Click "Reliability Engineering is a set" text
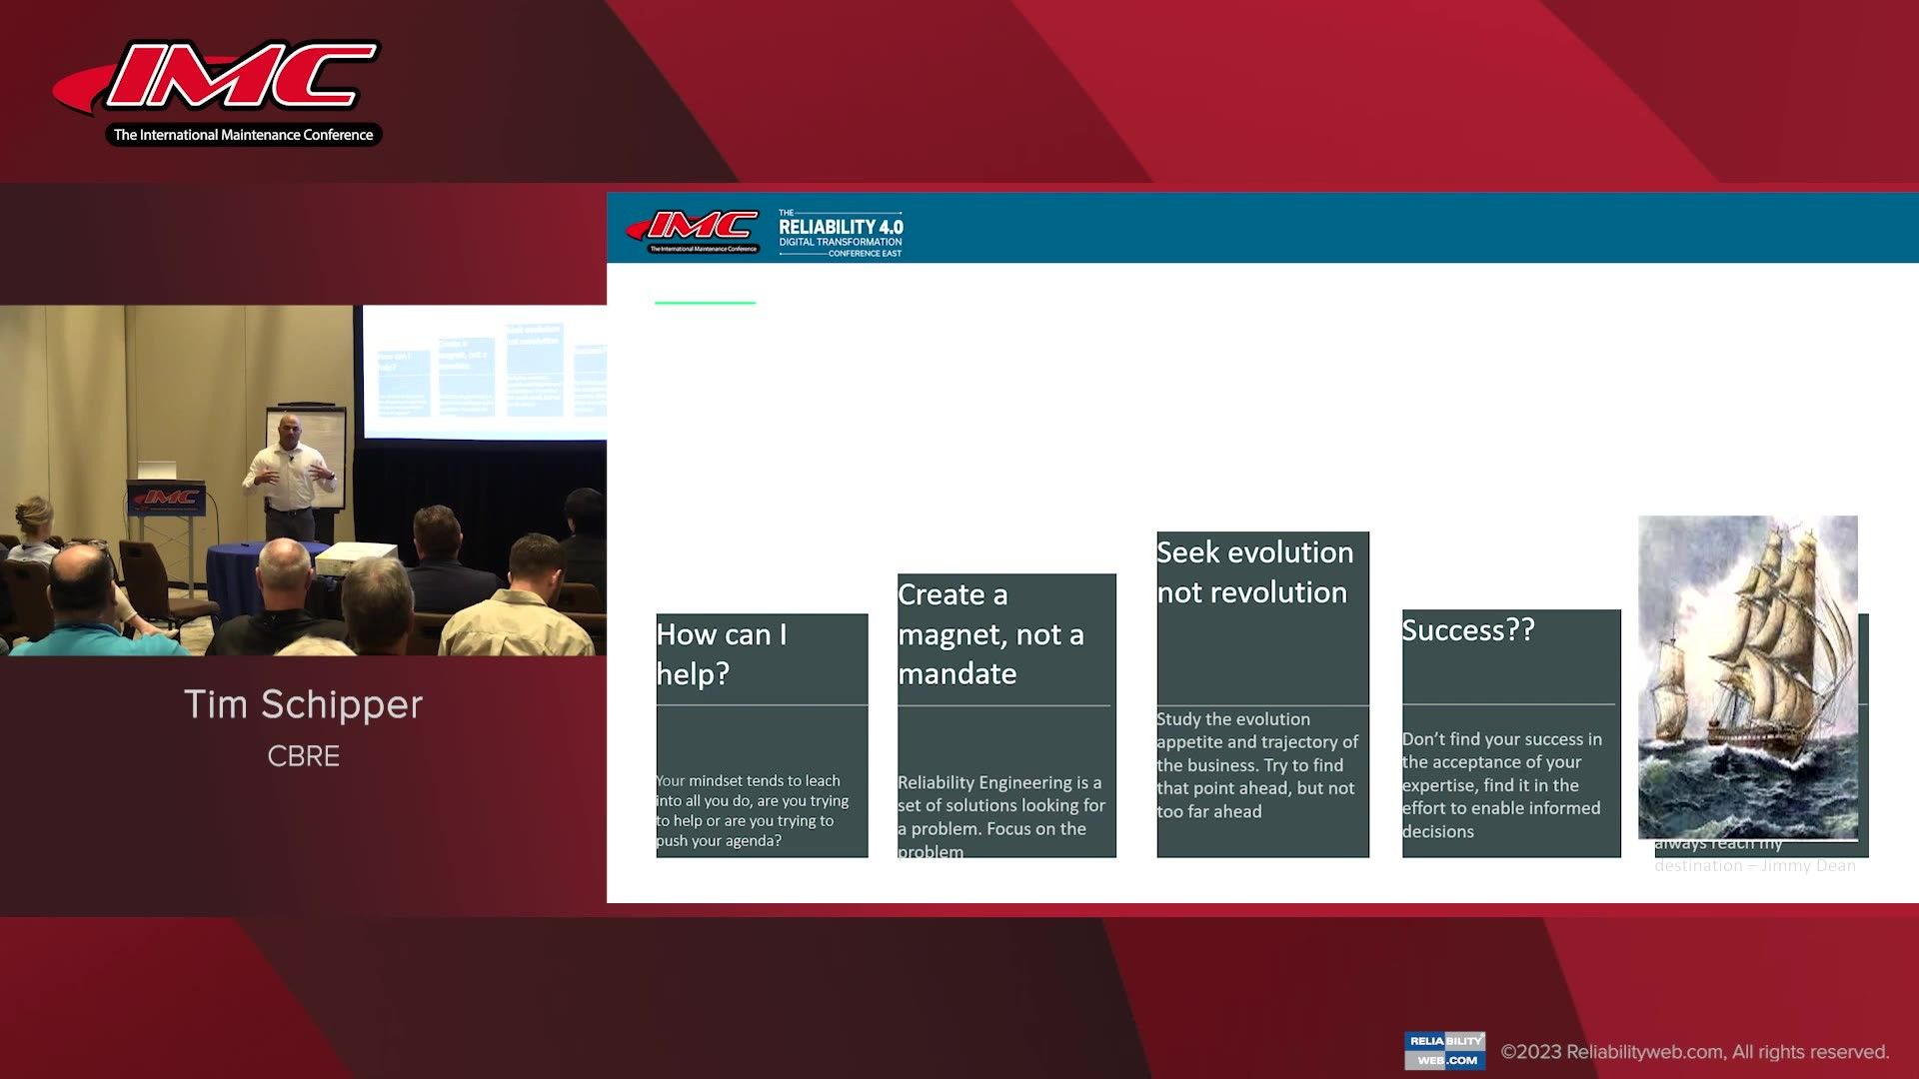Image resolution: width=1919 pixels, height=1079 pixels. click(1000, 805)
